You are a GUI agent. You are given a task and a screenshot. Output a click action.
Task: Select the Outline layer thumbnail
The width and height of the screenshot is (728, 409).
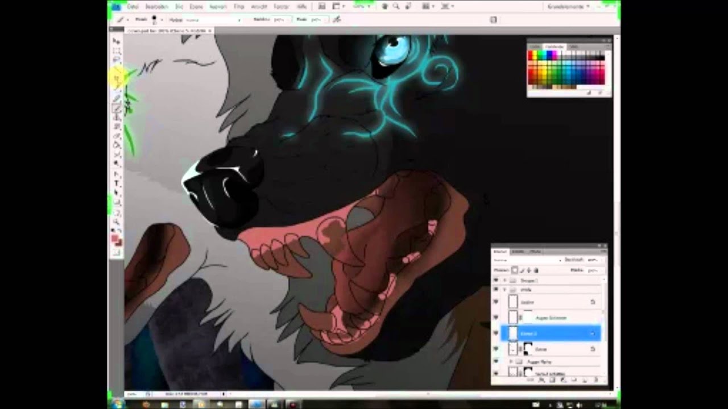pos(513,302)
